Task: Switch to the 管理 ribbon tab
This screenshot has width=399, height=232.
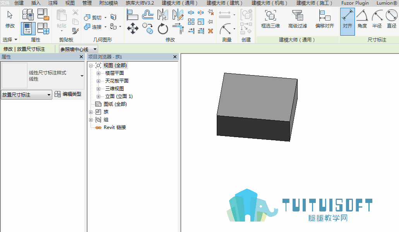Action: click(87, 3)
